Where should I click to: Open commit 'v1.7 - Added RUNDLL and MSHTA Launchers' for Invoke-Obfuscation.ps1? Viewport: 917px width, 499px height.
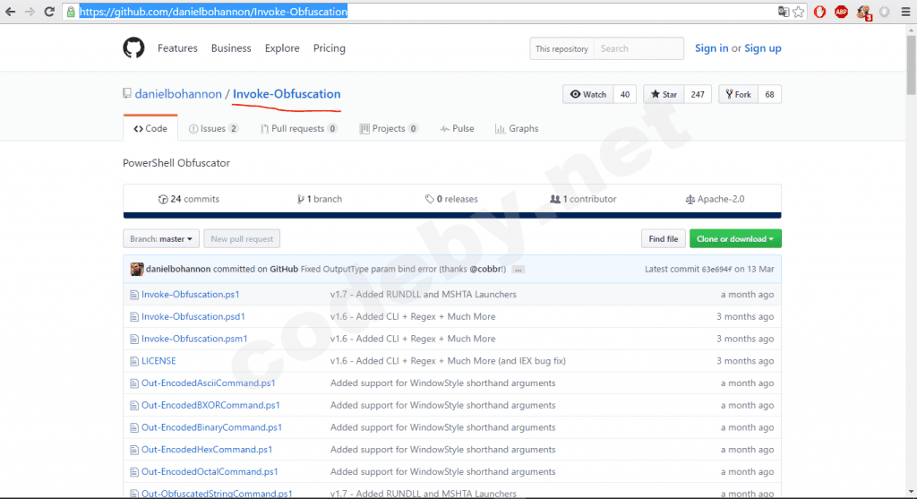coord(424,294)
